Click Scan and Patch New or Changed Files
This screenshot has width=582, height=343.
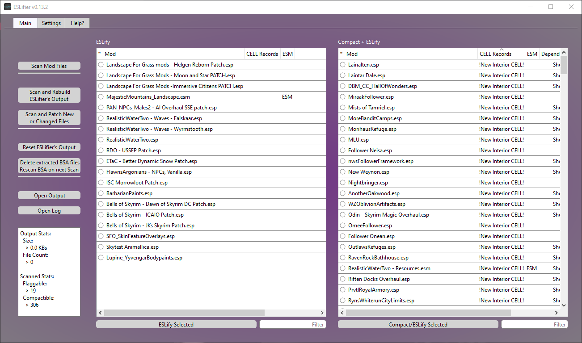click(x=49, y=117)
